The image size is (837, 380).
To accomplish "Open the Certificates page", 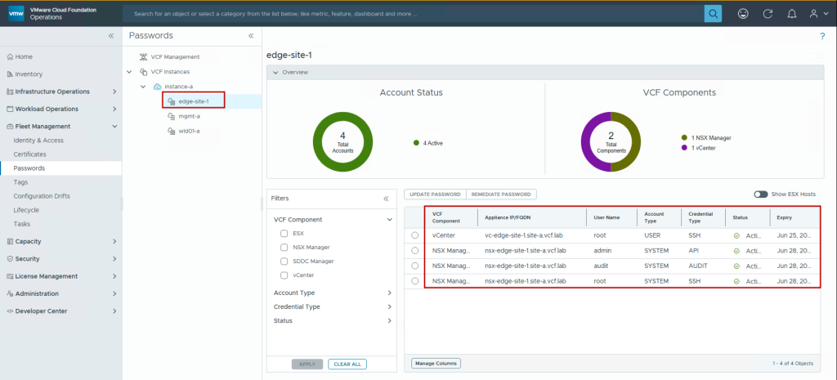I will click(x=30, y=154).
